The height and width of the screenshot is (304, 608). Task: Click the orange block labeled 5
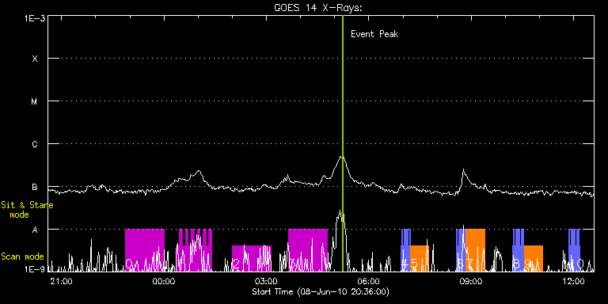click(x=420, y=258)
